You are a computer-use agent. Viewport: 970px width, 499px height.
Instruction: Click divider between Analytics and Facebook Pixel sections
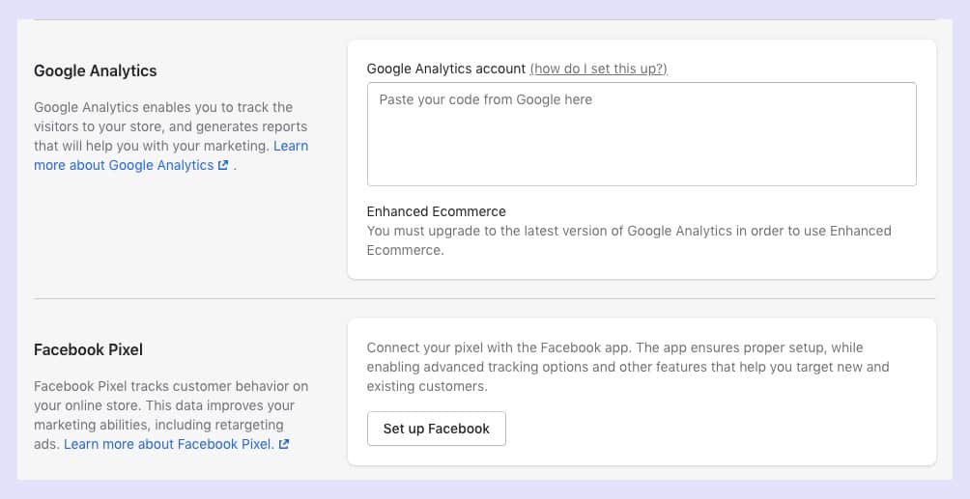[x=484, y=298]
